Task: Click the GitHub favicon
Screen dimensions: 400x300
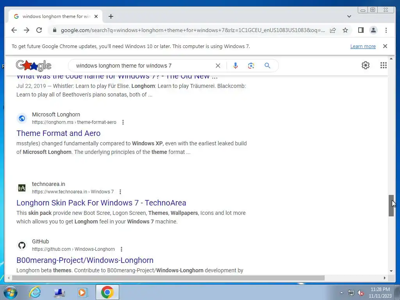Action: [x=22, y=245]
